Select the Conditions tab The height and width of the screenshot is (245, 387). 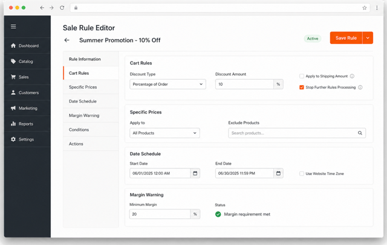[x=91, y=130]
